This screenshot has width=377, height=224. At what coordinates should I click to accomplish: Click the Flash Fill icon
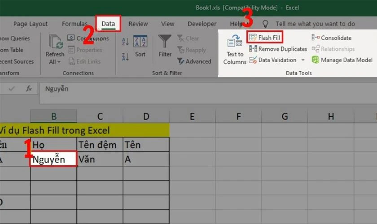253,38
